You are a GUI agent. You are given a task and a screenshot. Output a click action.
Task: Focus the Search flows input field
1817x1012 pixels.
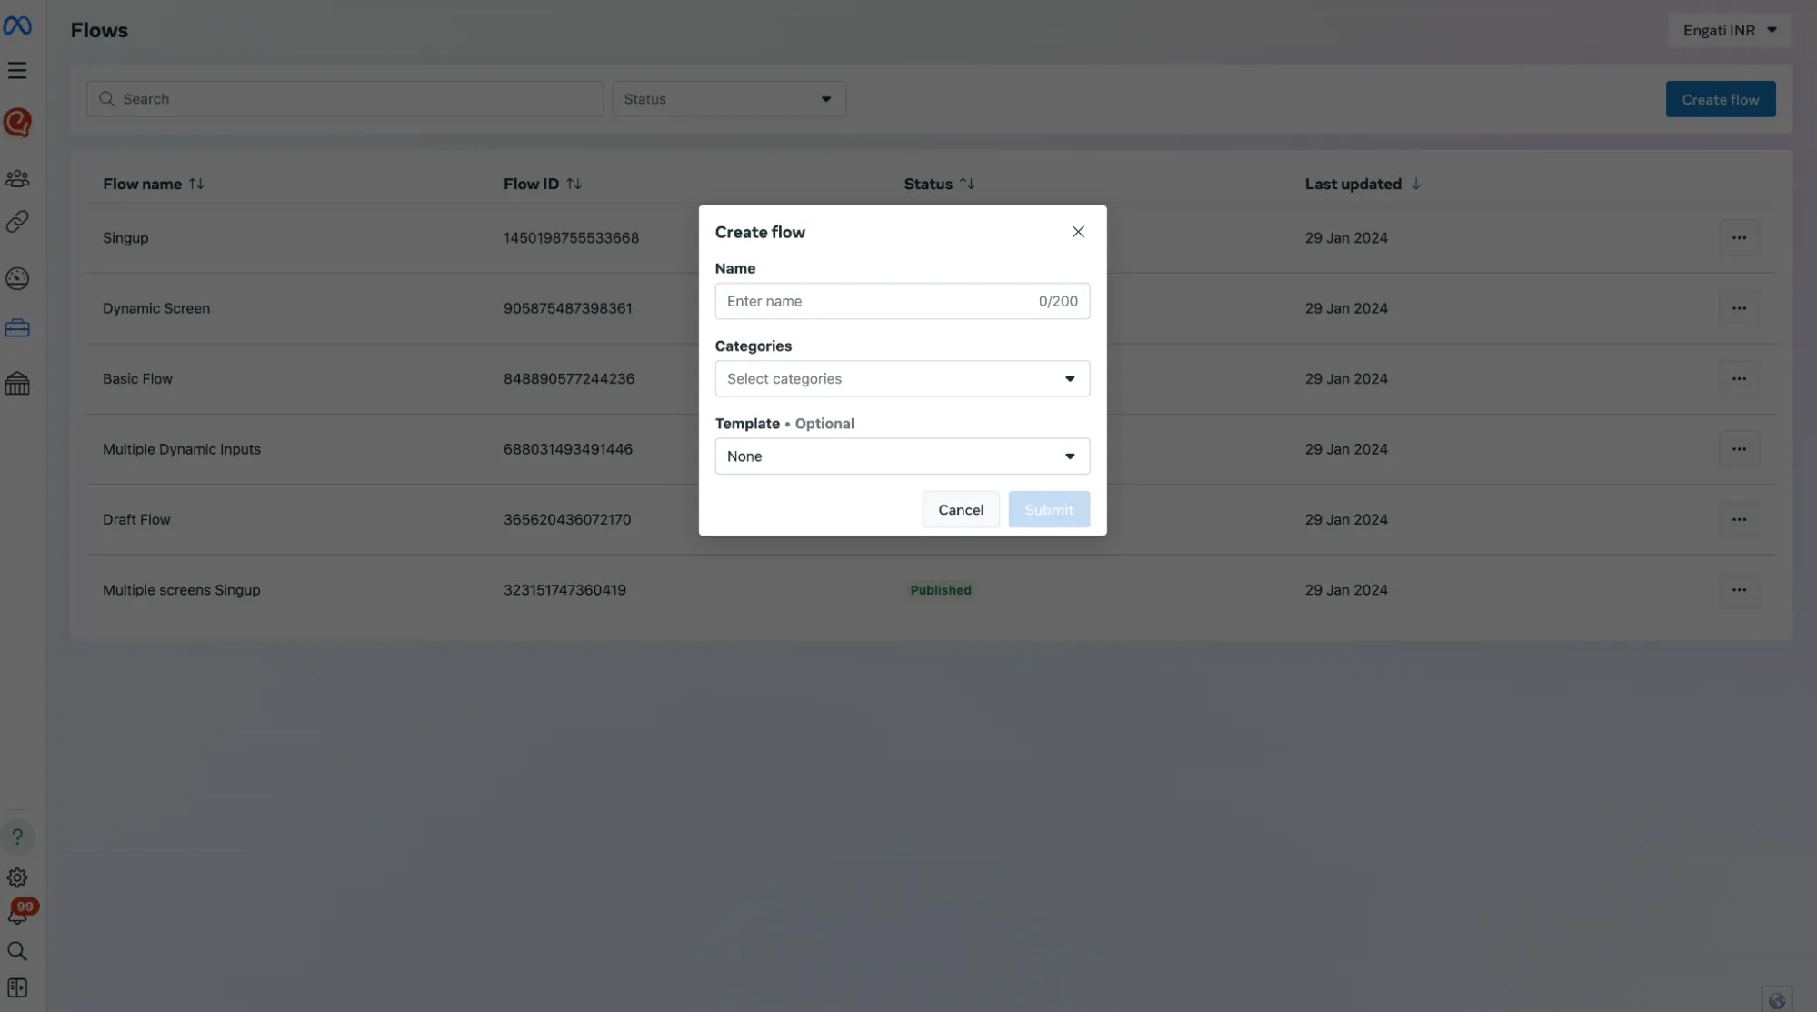344,99
